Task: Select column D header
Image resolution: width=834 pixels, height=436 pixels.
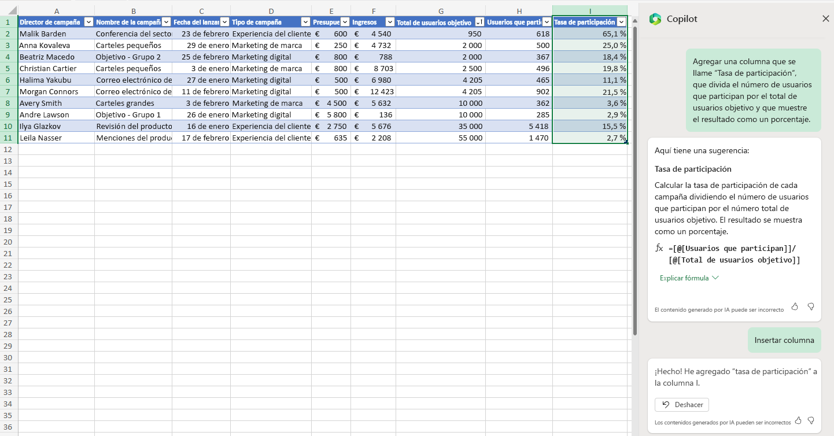Action: 271,11
